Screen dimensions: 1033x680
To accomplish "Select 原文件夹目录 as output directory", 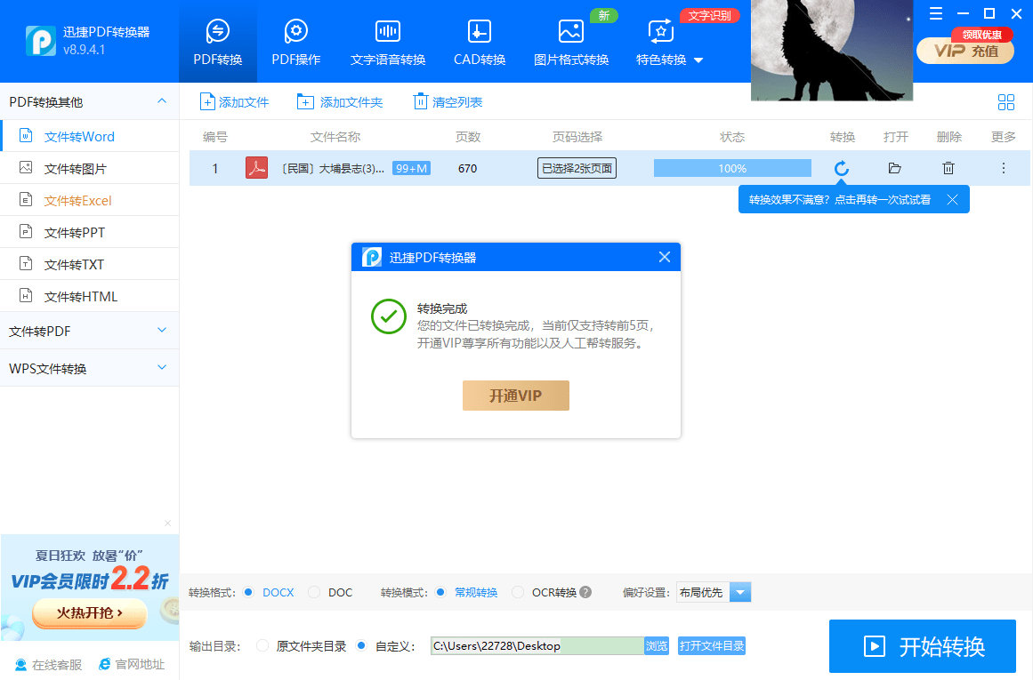I will (x=262, y=646).
